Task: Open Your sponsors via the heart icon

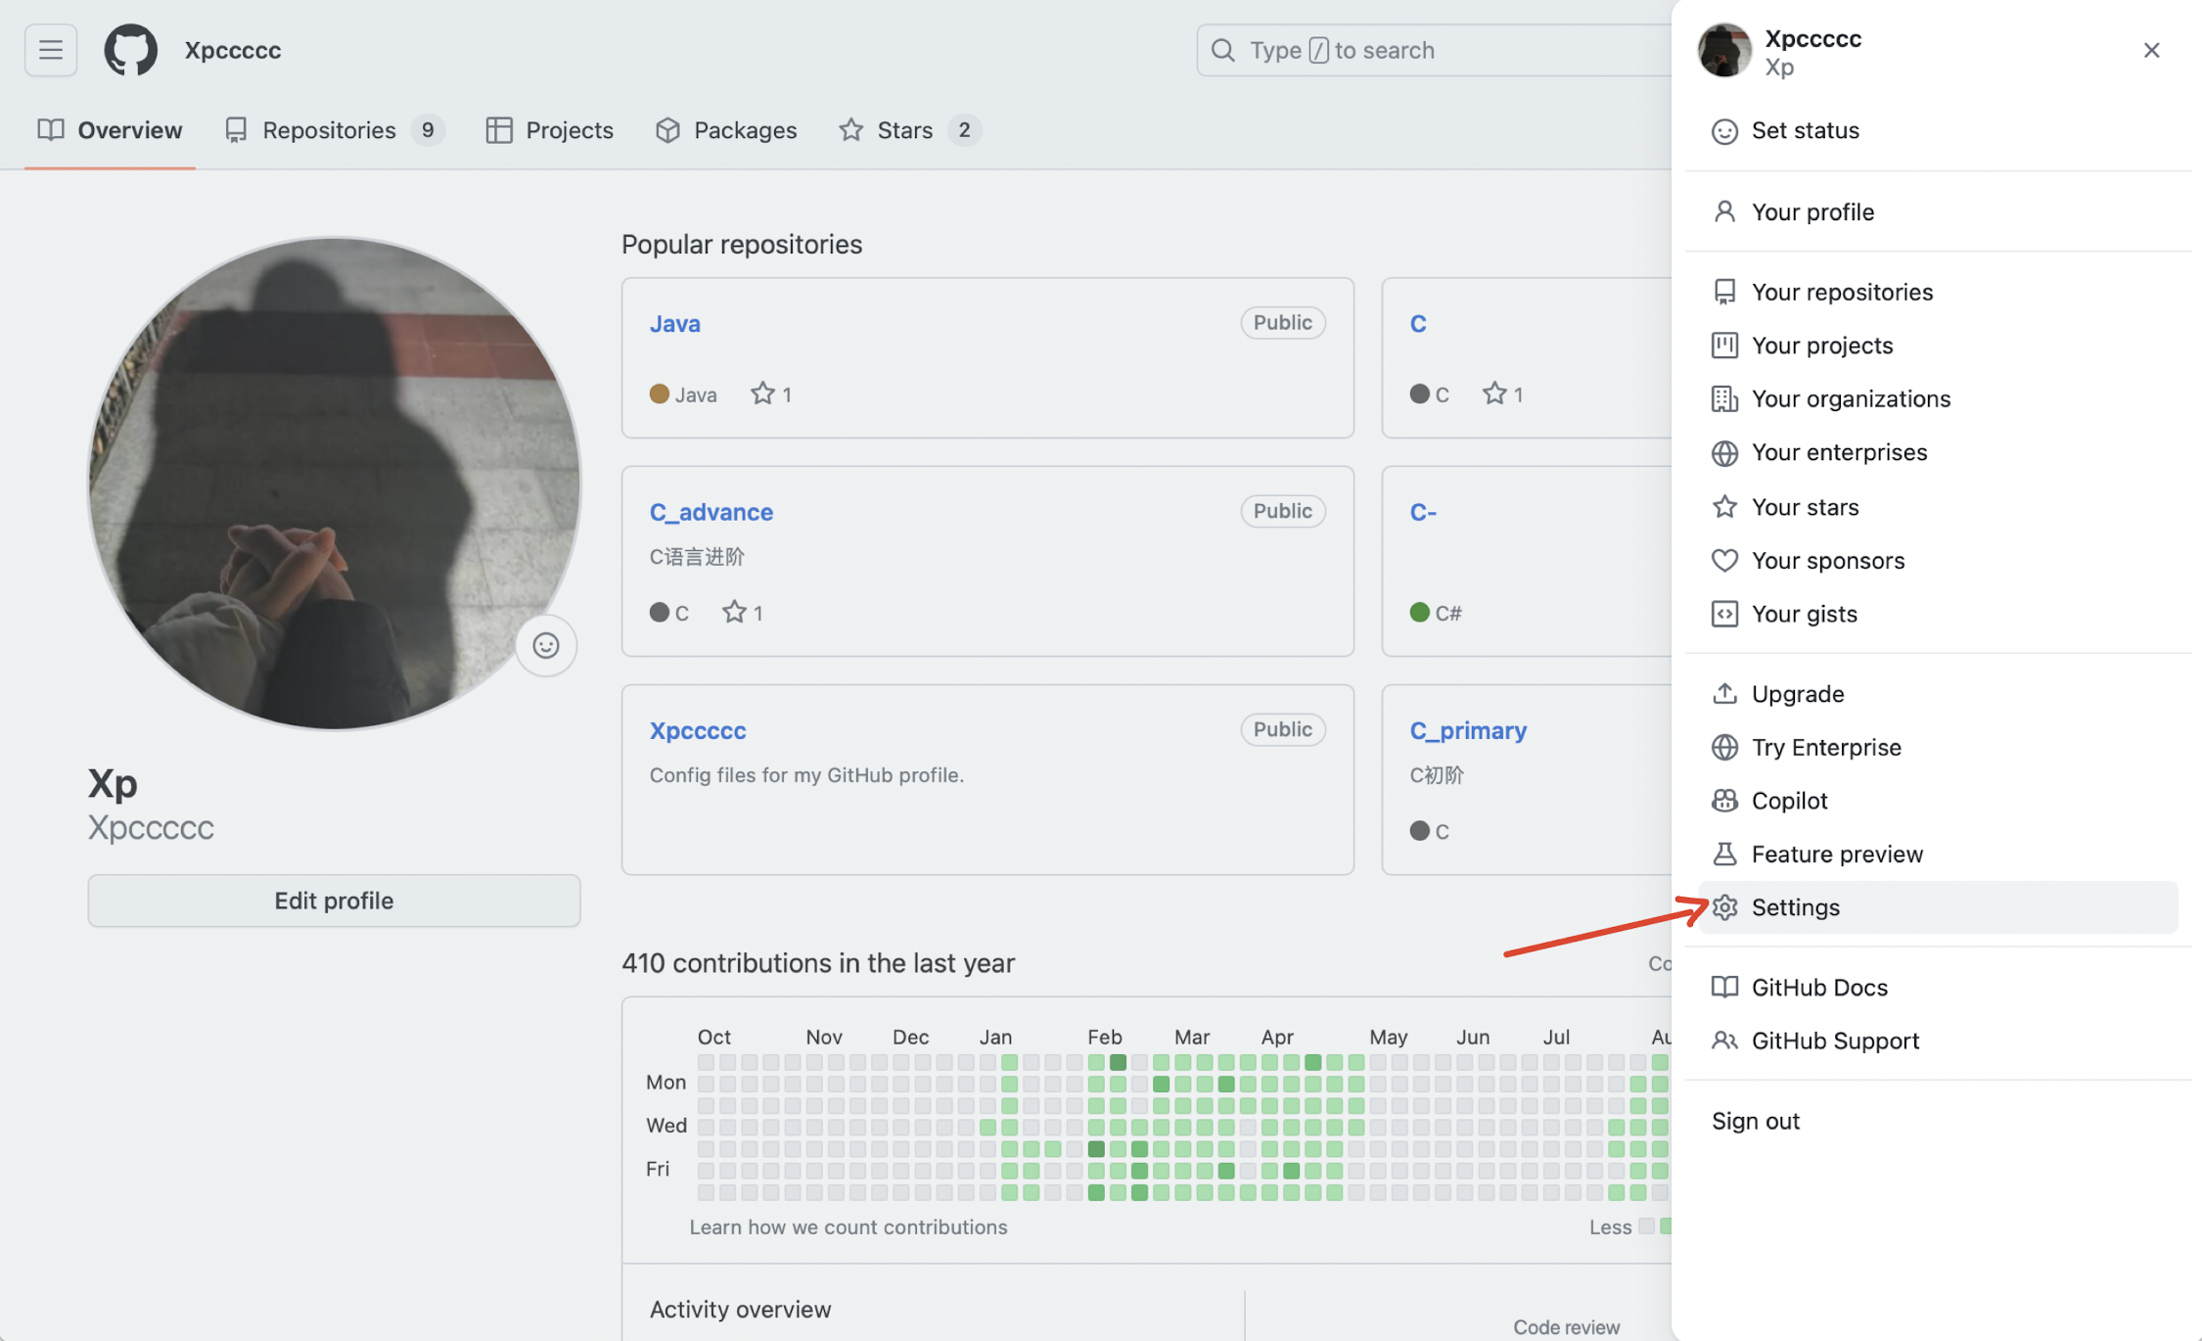Action: click(x=1724, y=560)
